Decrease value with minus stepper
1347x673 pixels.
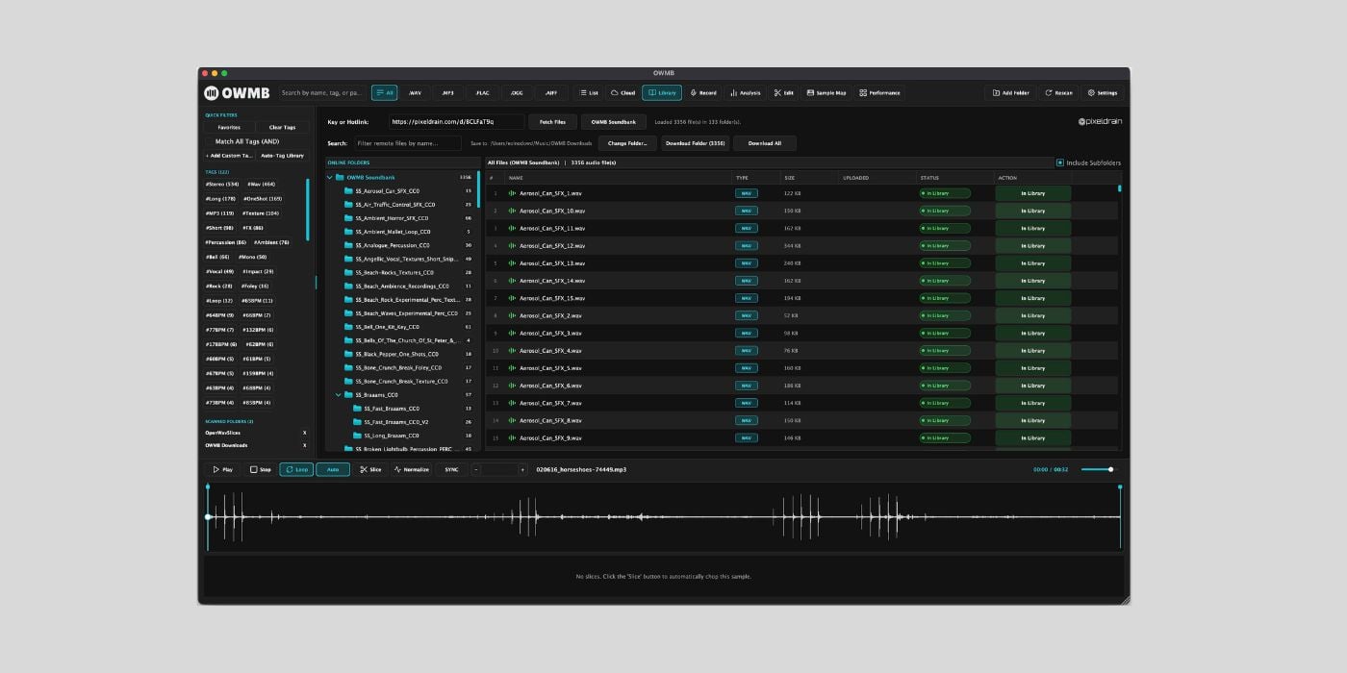click(476, 470)
